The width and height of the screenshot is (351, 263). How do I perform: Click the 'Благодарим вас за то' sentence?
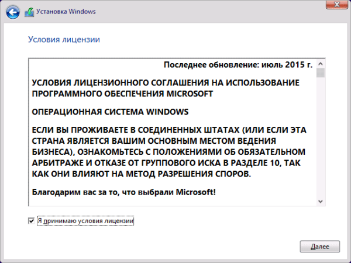123,192
